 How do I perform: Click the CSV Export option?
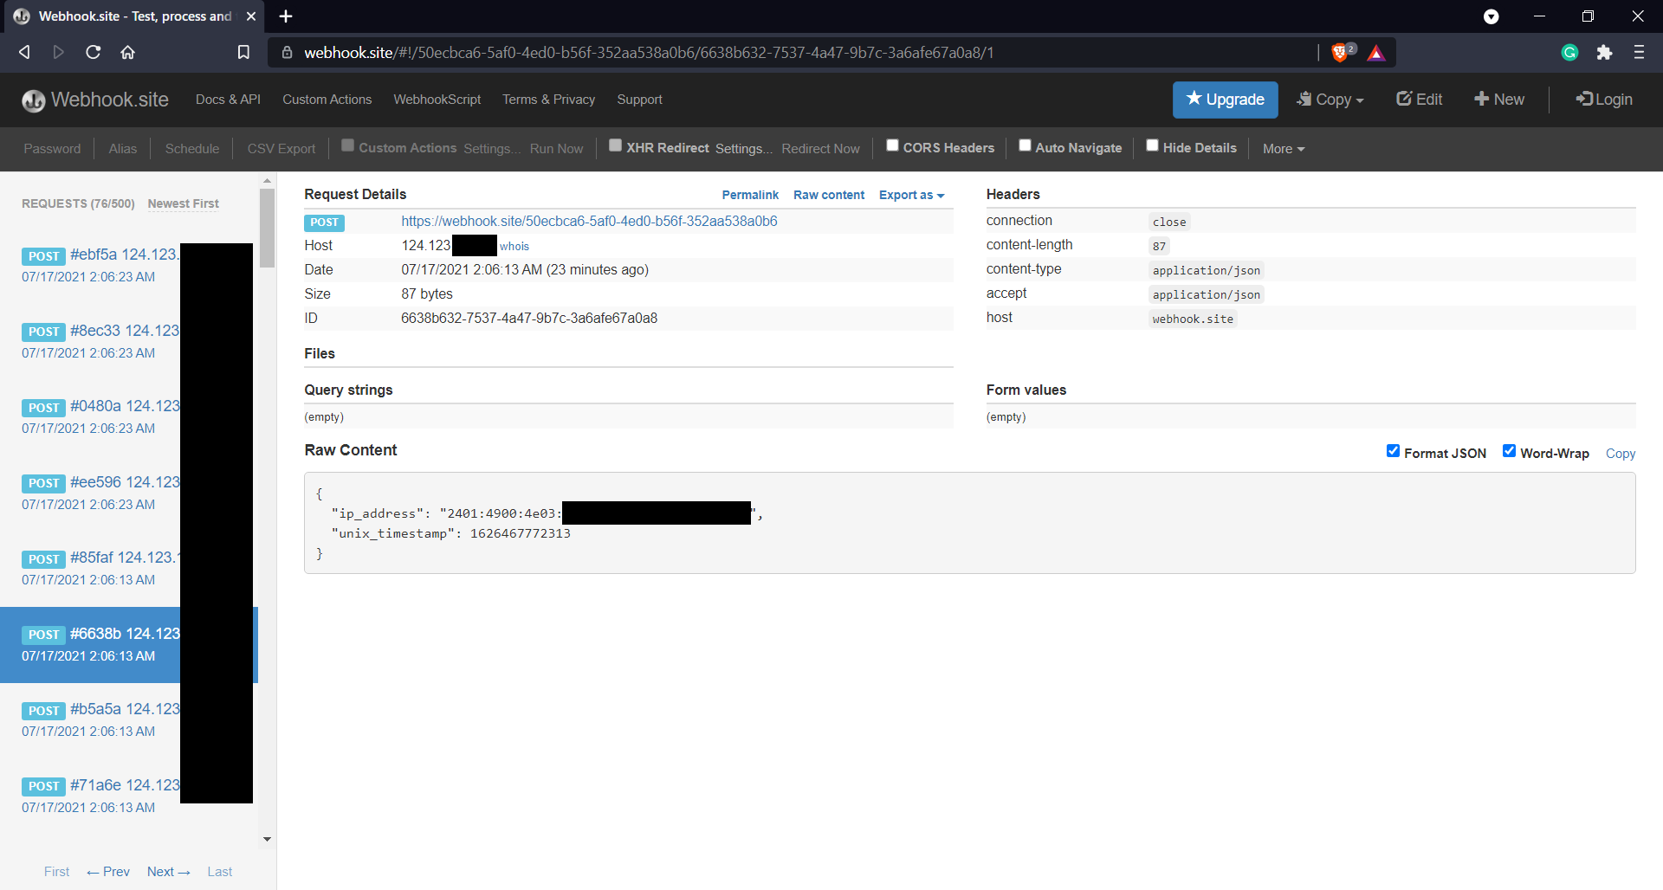281,149
